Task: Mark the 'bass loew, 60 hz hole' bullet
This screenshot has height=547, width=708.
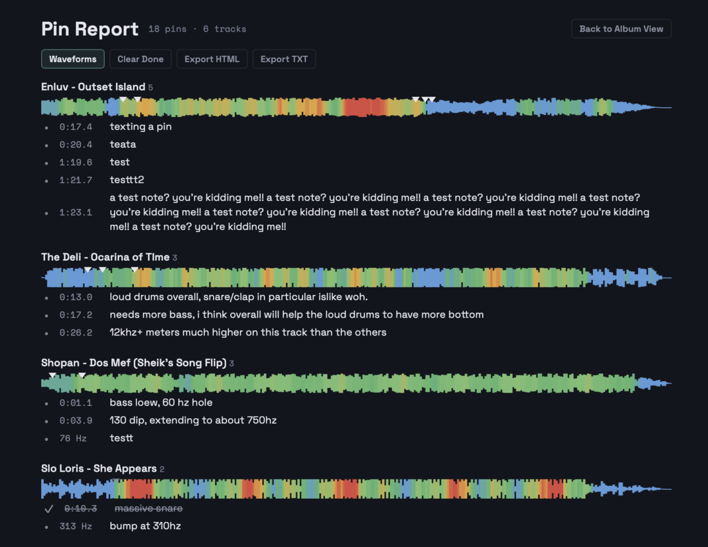Action: [46, 403]
